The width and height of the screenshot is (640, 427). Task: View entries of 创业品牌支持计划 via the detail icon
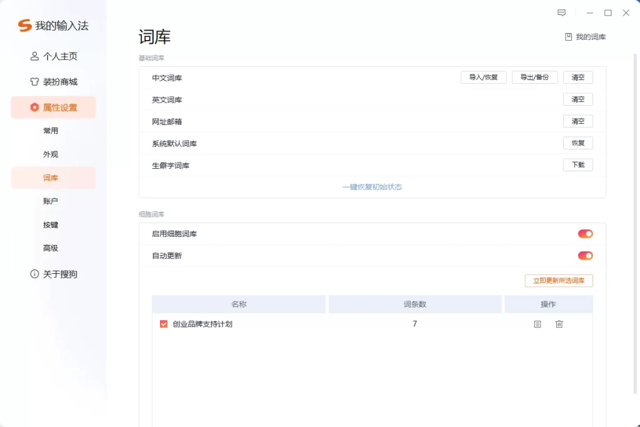click(x=537, y=324)
